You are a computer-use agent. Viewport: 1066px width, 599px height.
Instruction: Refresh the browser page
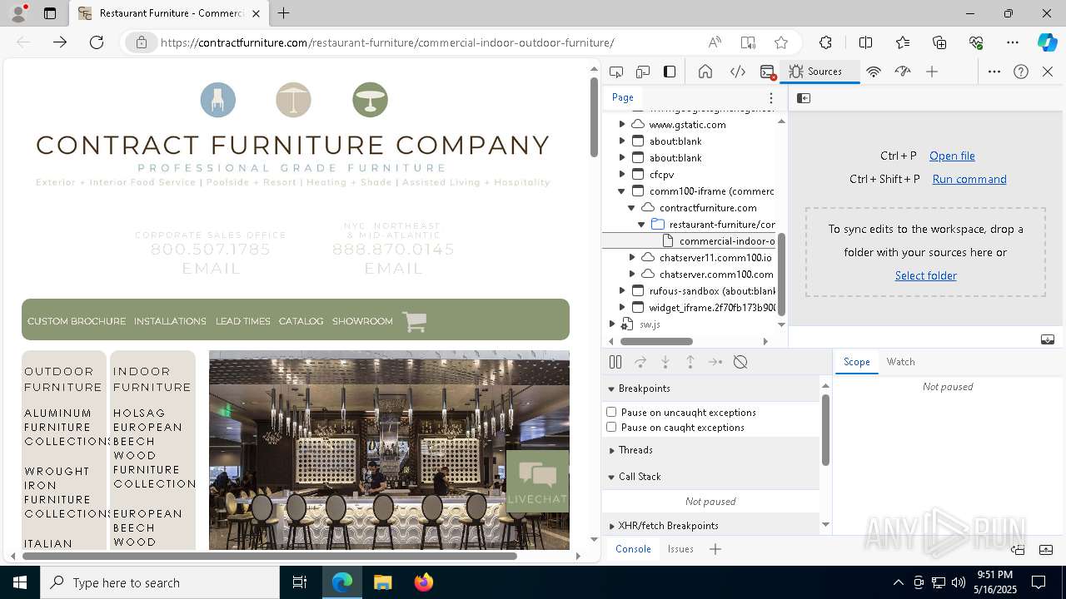point(97,42)
